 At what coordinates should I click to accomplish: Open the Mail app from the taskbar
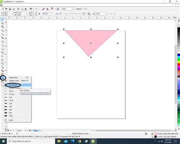pyautogui.click(x=66, y=141)
